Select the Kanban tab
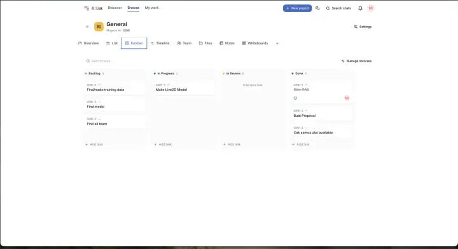Viewport: 458px width, 249px height. coord(134,43)
